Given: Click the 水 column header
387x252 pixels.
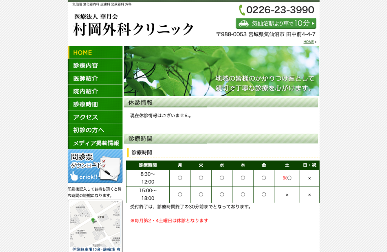Looking at the screenshot, I should 222,165.
